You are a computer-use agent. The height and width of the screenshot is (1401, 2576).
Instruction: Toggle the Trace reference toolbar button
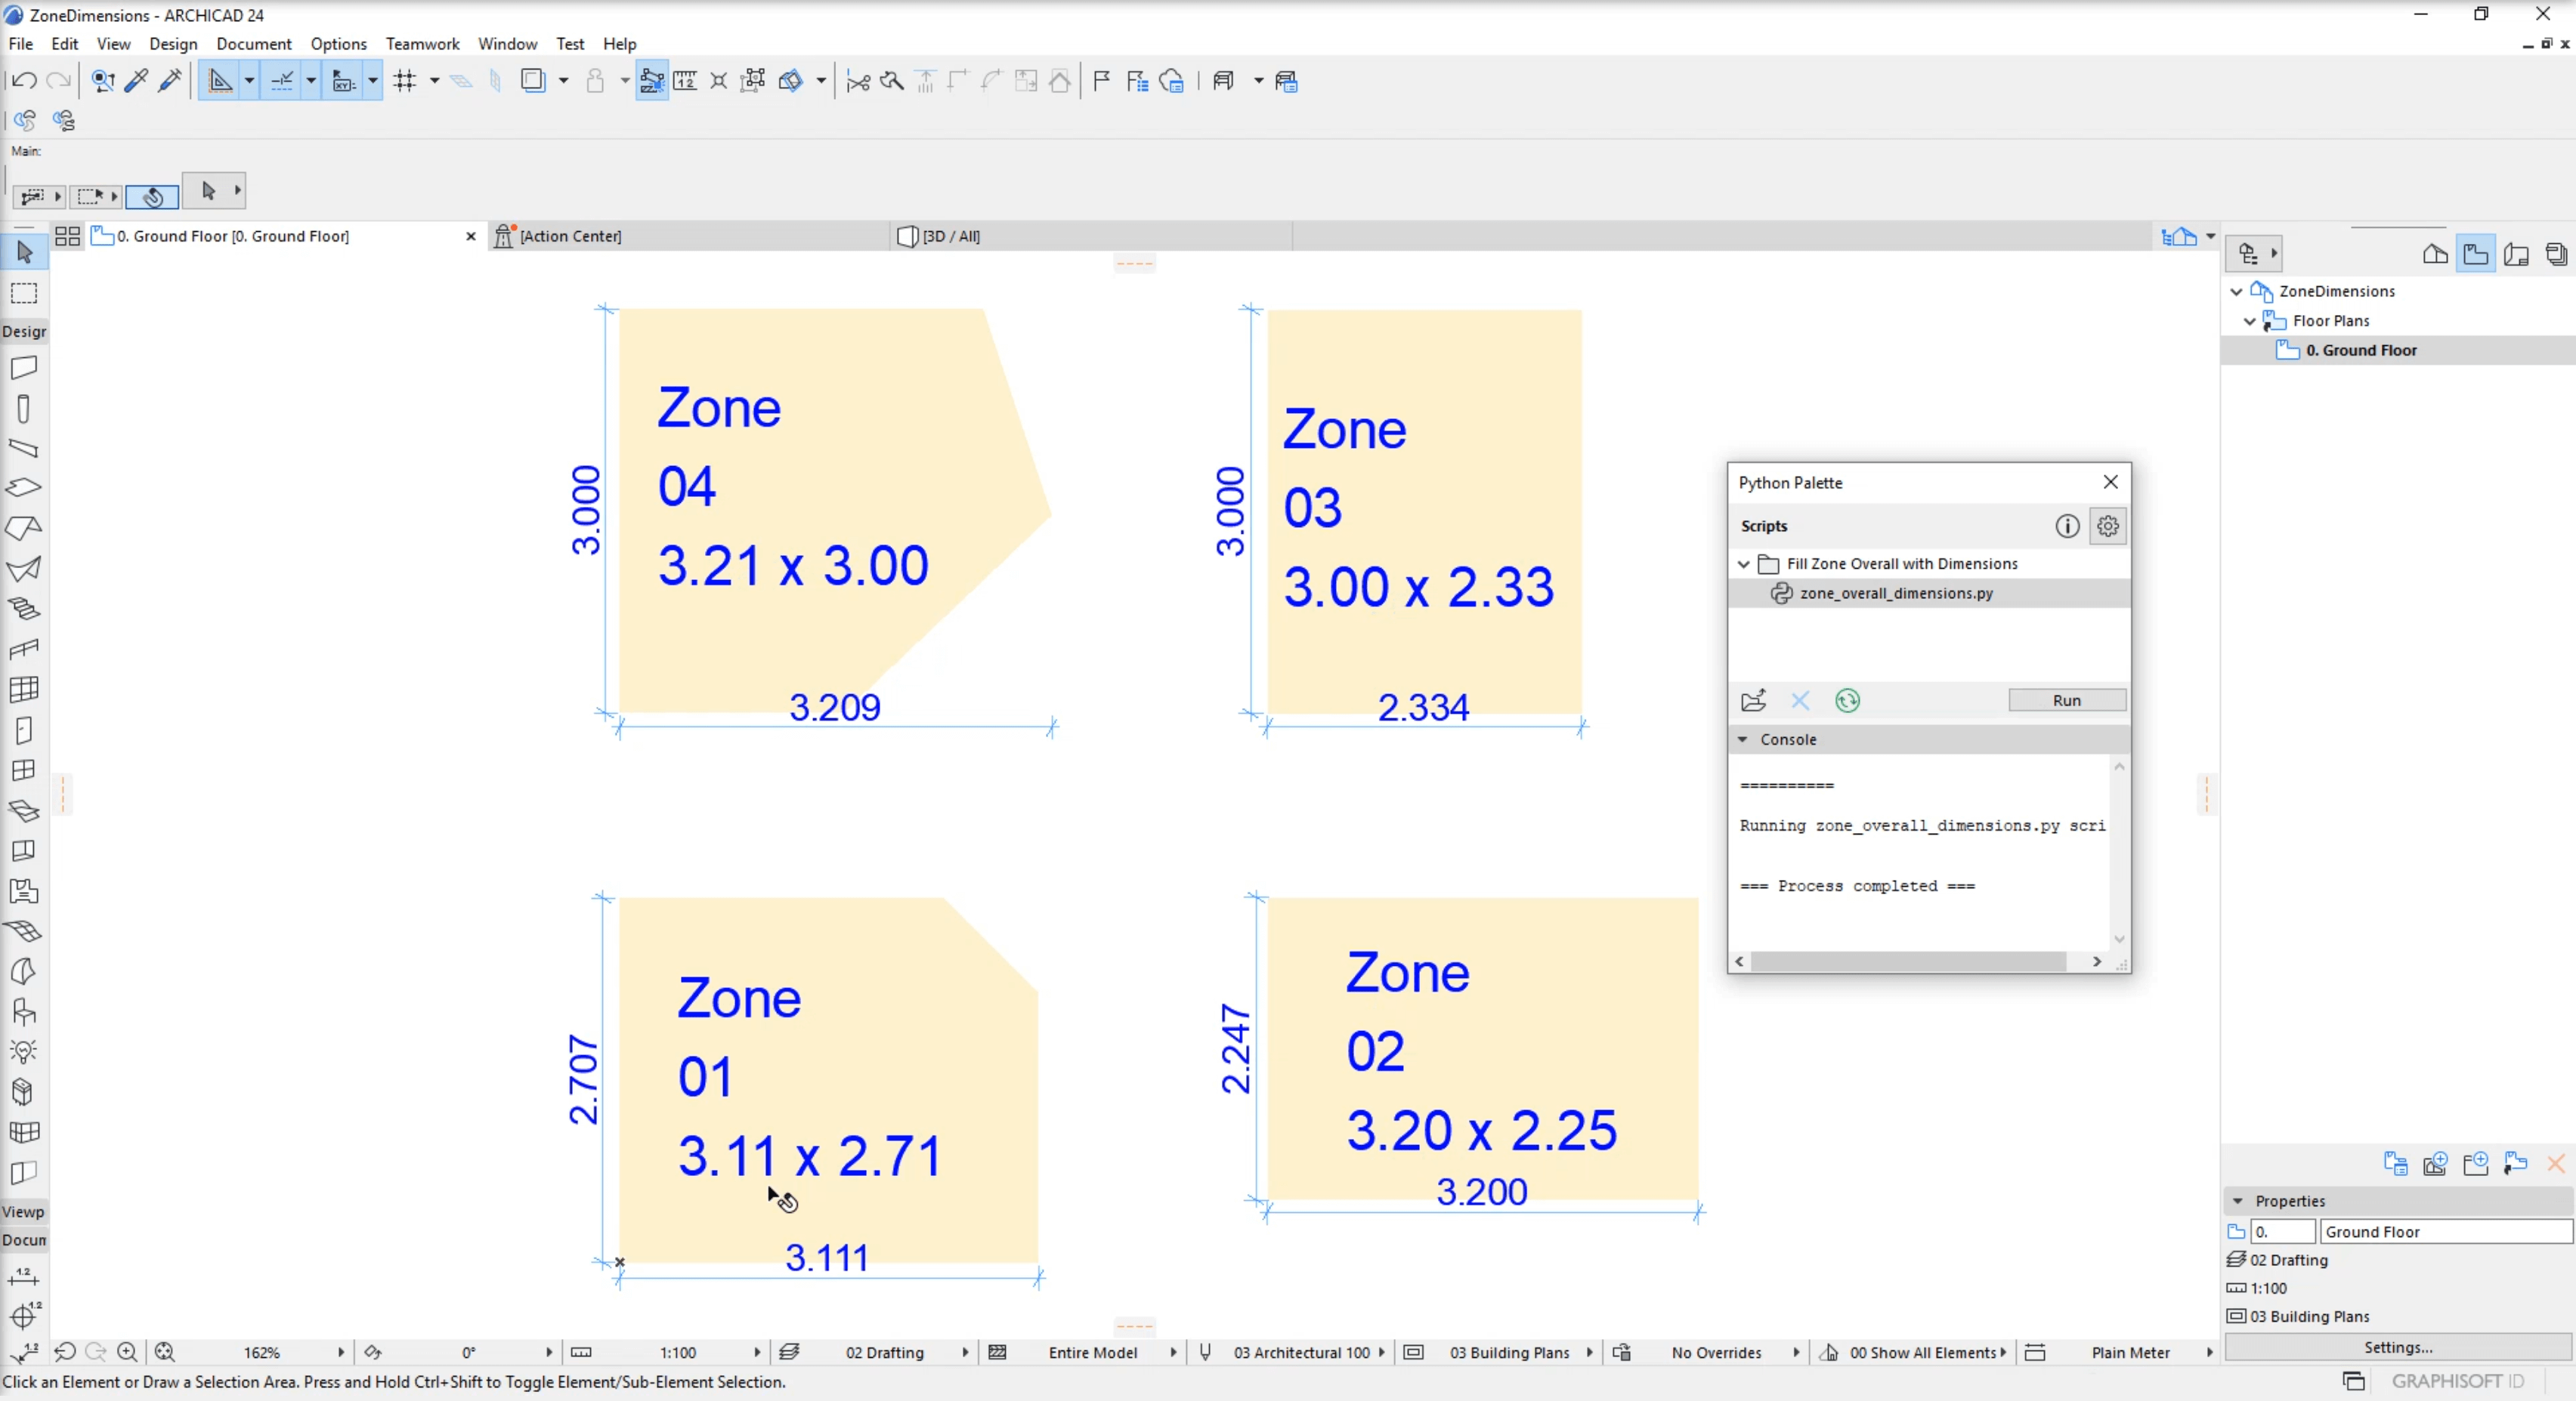click(x=533, y=81)
